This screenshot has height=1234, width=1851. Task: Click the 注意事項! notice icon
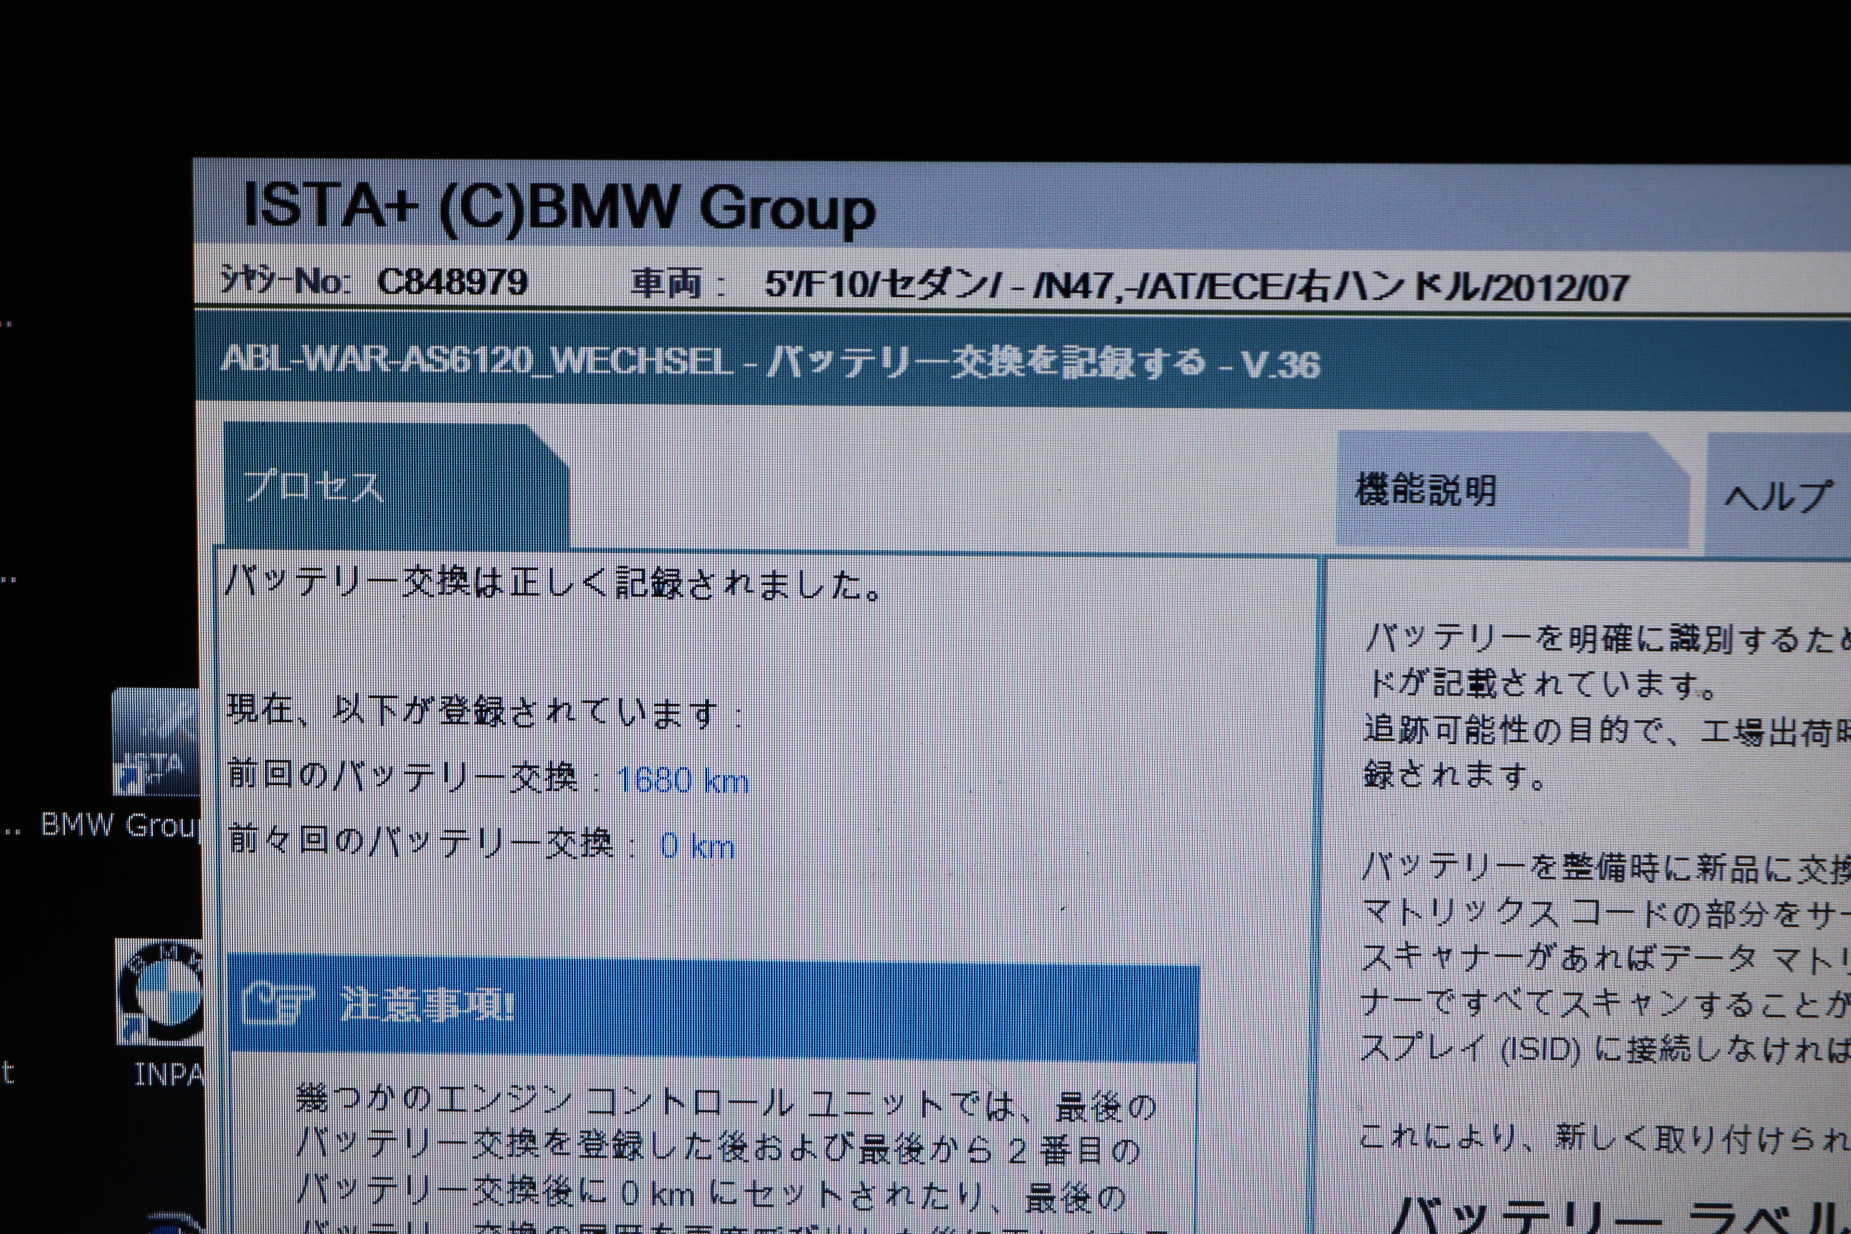[x=278, y=1004]
